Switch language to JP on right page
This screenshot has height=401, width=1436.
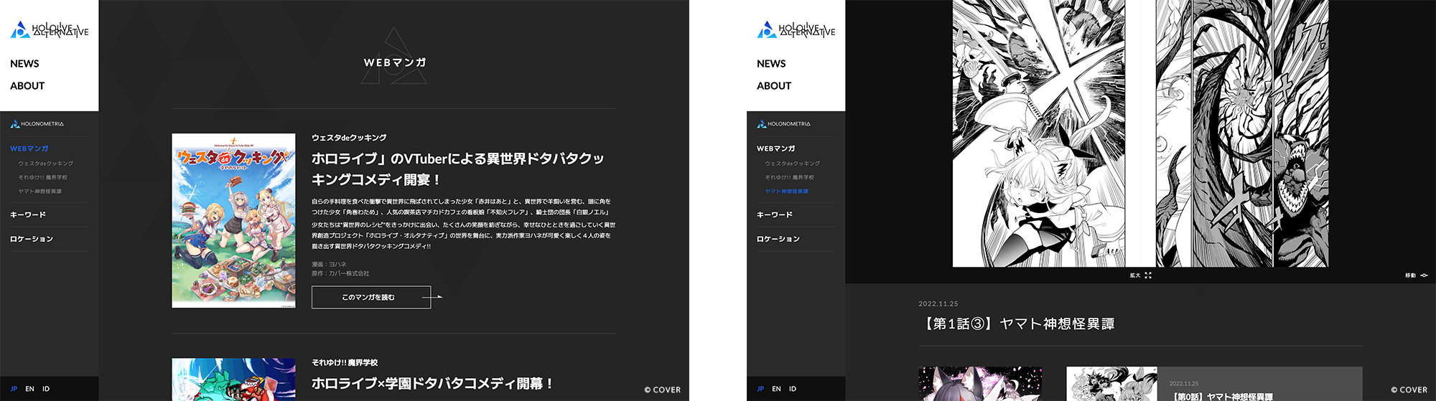pyautogui.click(x=760, y=389)
